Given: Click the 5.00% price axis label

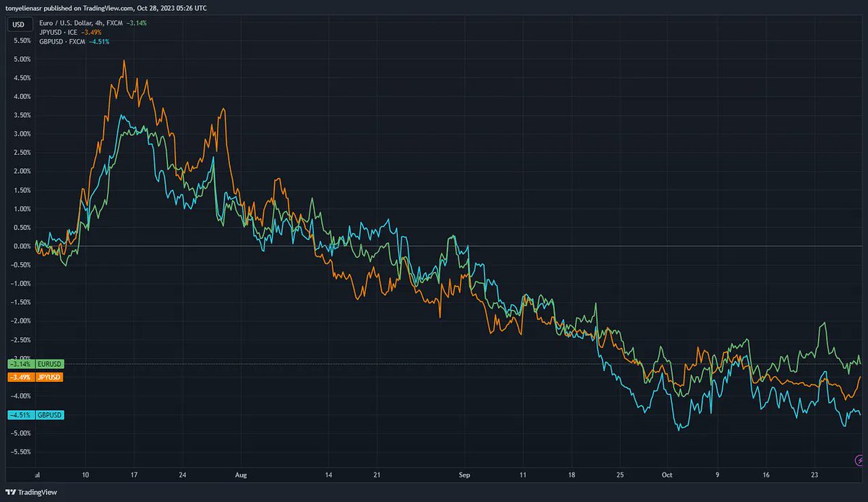Looking at the screenshot, I should [x=24, y=59].
